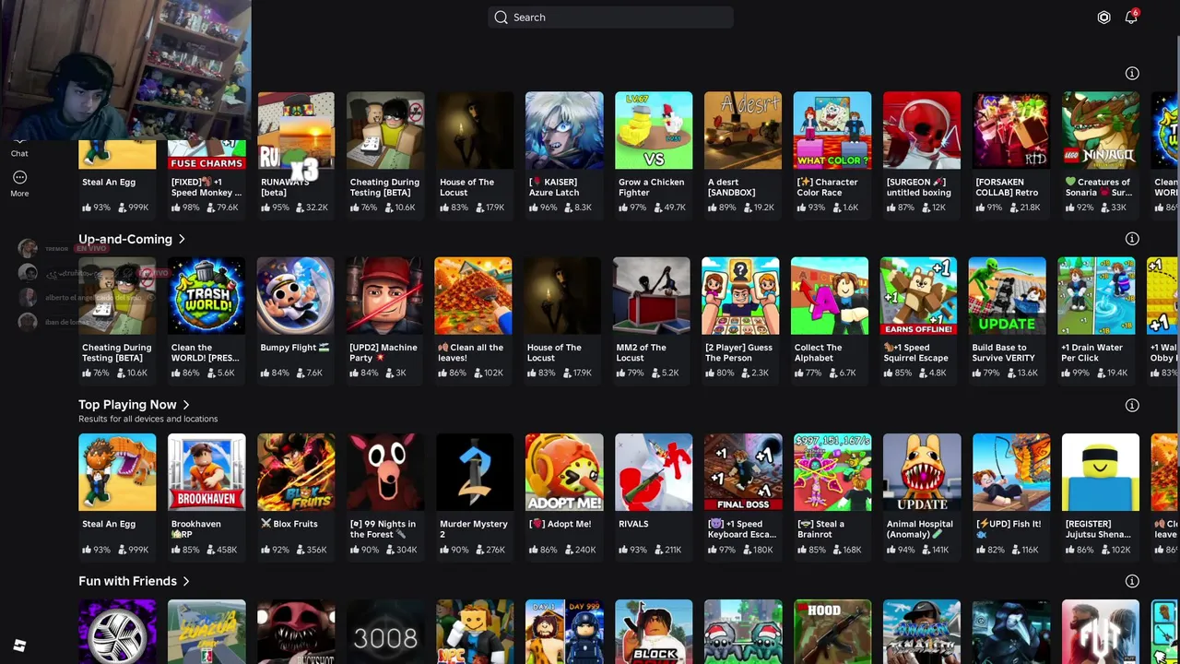Open the BLOCK thumbnail in Fun with Friends
1180x664 pixels.
coord(654,633)
